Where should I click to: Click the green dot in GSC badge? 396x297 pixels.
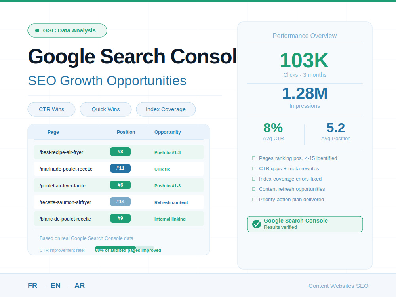(37, 30)
